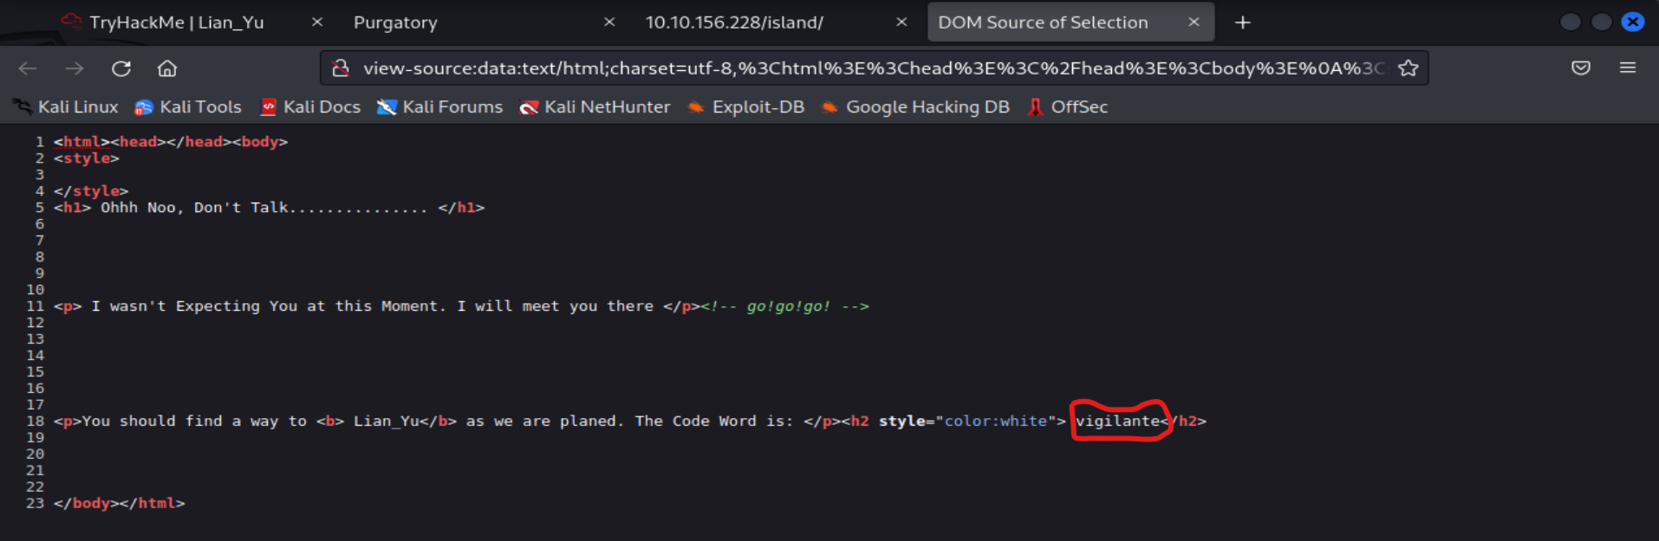Maximize the browser window
This screenshot has height=541, width=1659.
click(1601, 23)
